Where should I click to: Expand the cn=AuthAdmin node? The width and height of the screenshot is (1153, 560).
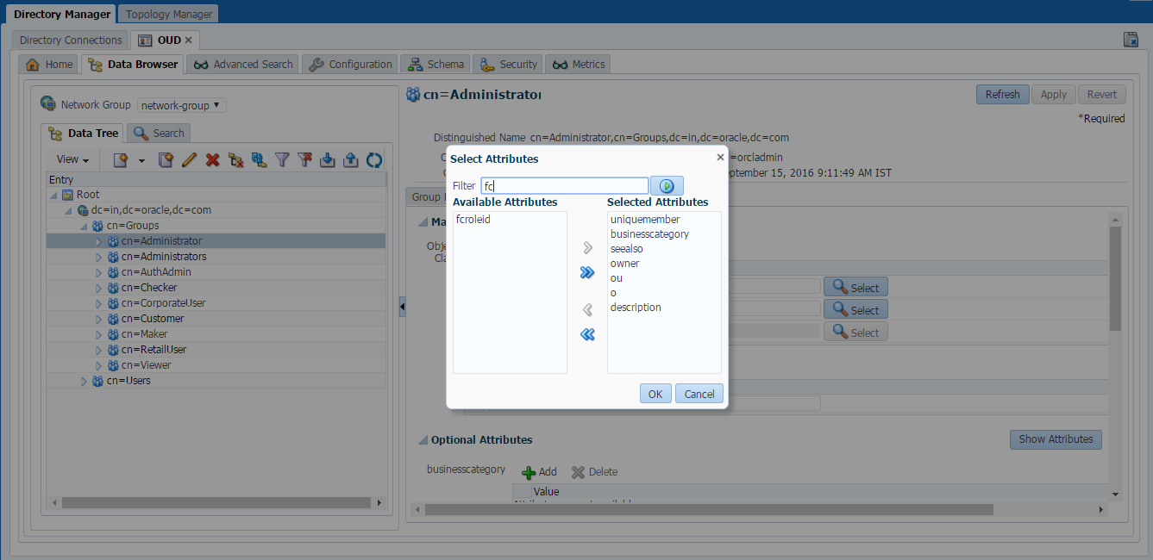click(98, 272)
